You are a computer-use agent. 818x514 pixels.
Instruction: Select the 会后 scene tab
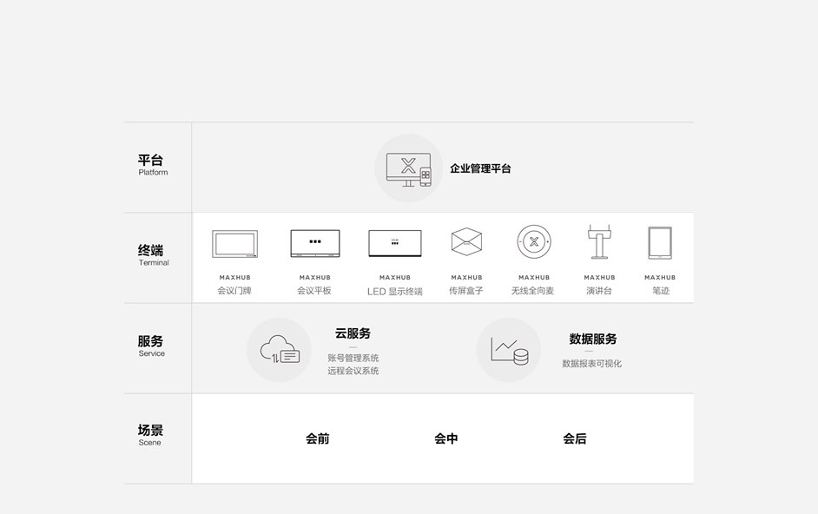(574, 438)
